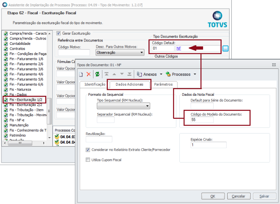Expand the Anexos dropdown arrow
Image resolution: width=280 pixels, height=204 pixels.
[x=161, y=74]
